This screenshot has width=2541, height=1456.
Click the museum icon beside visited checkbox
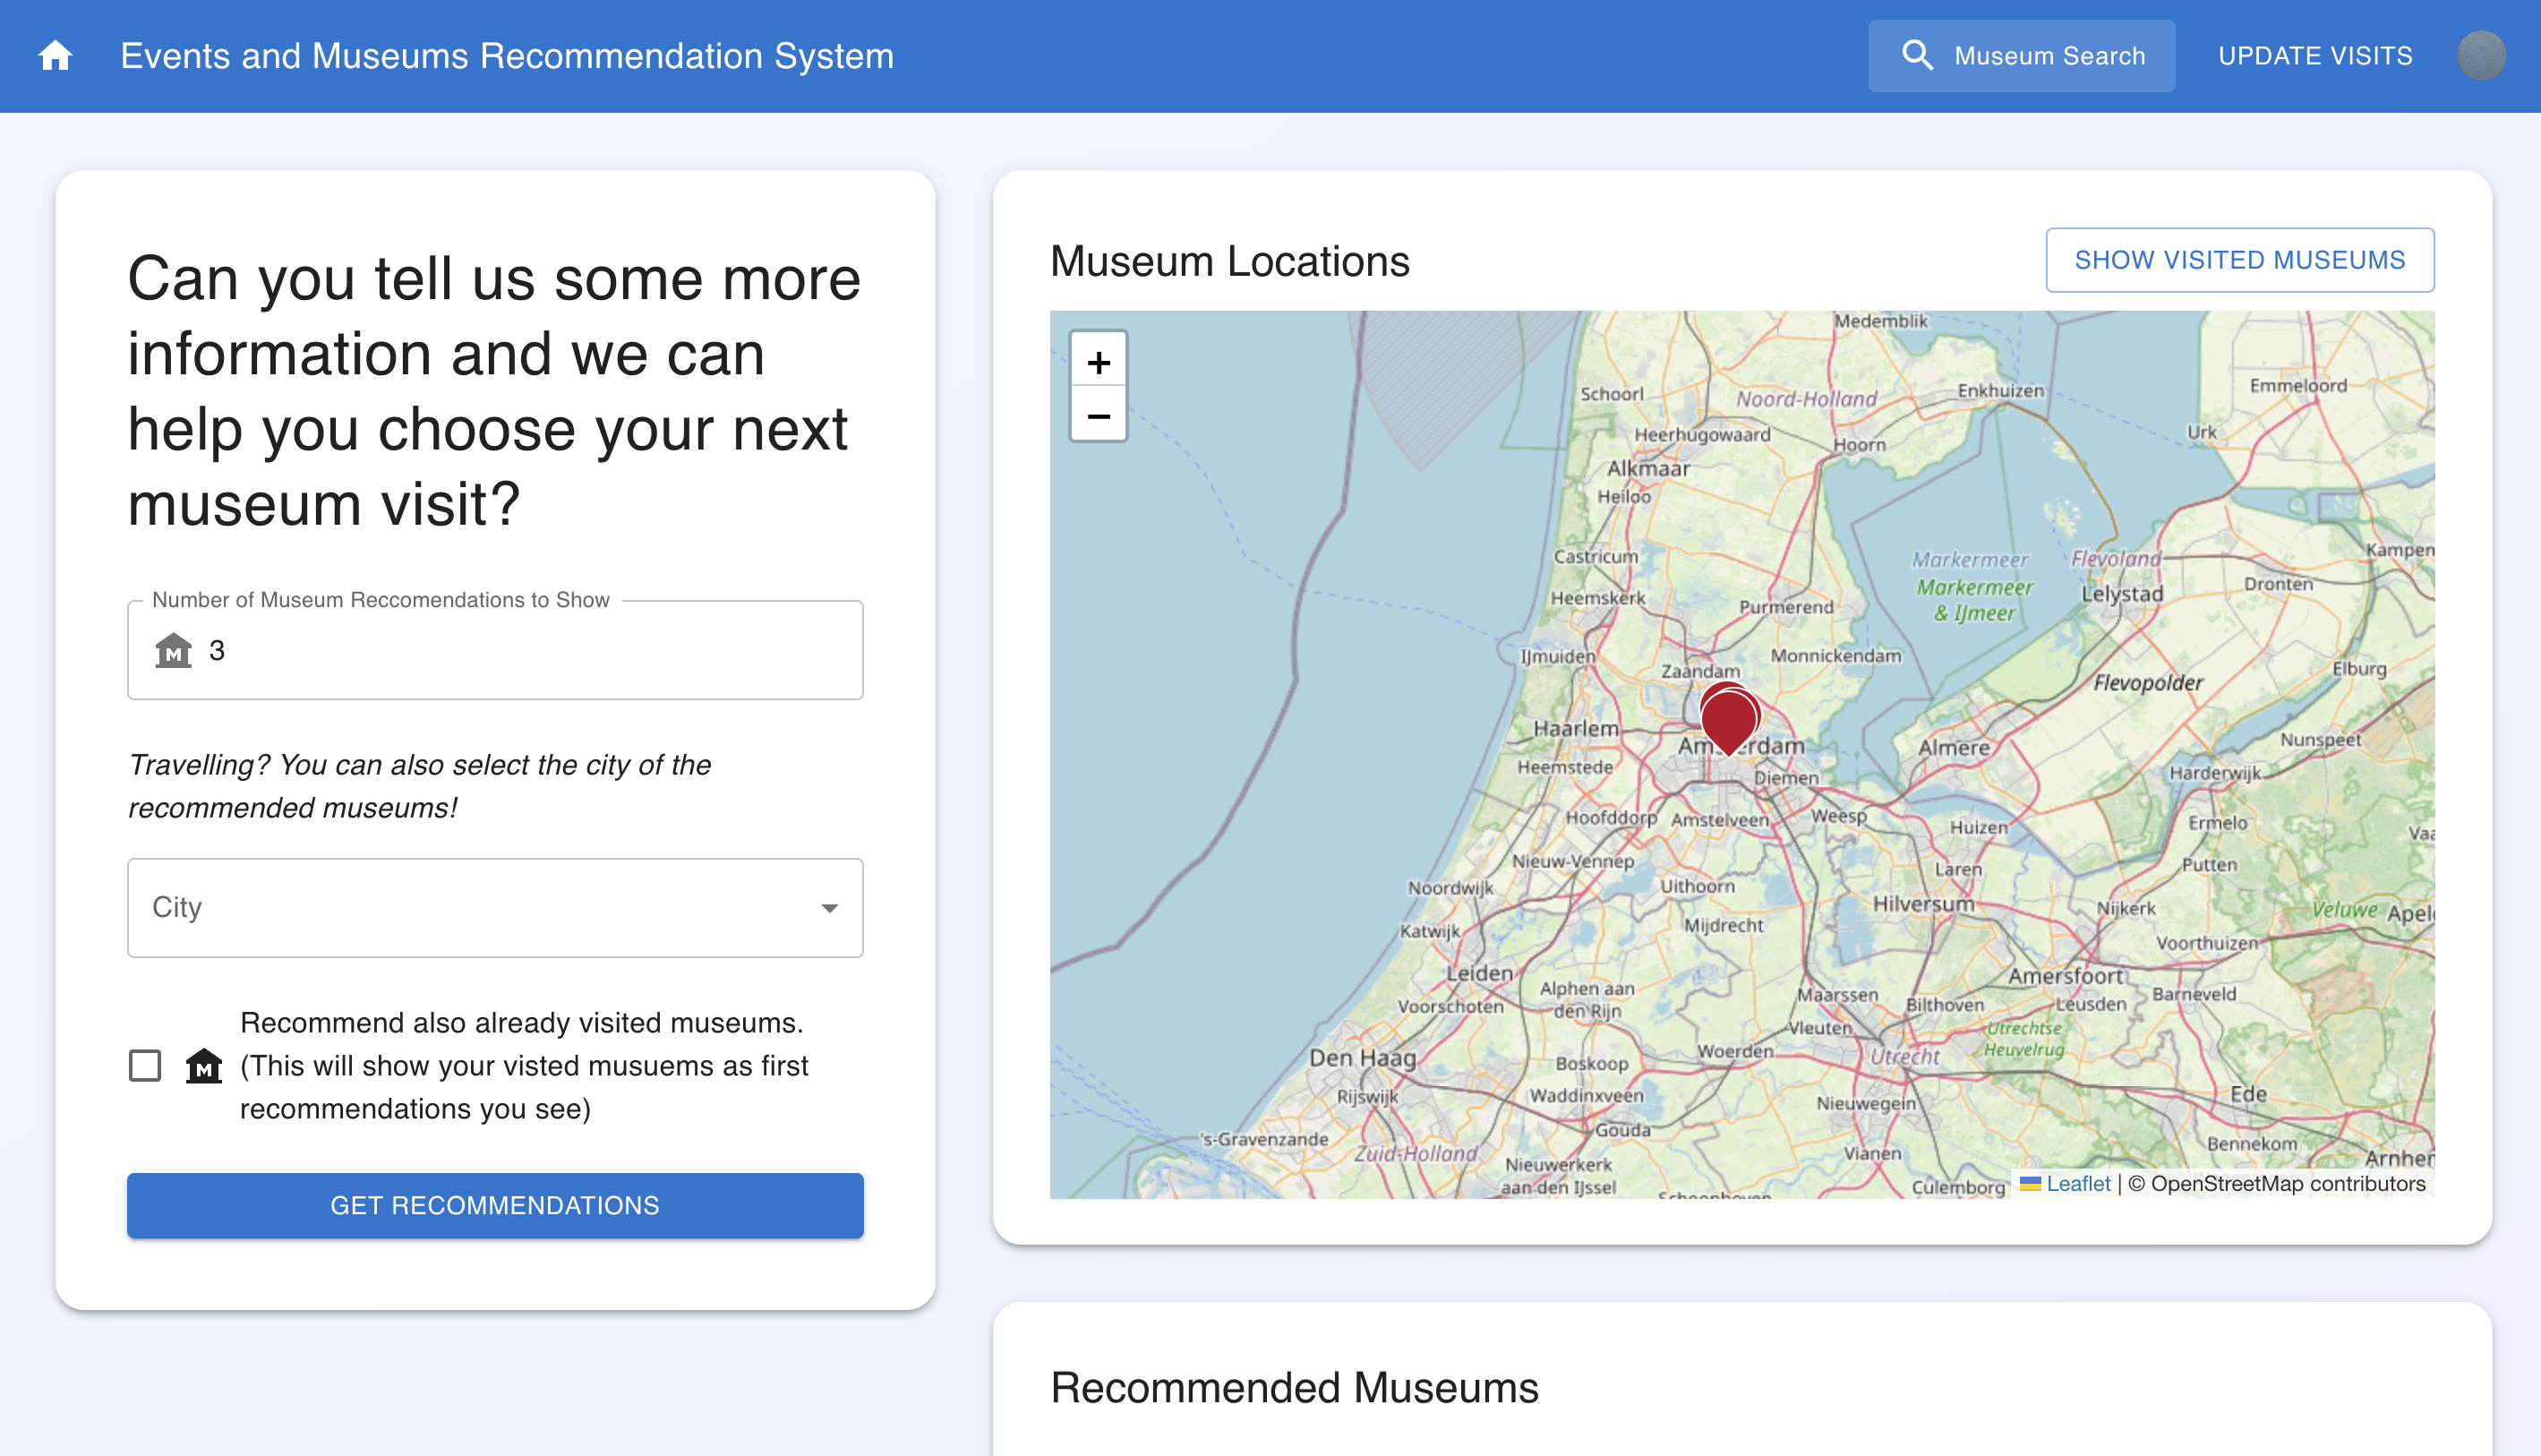[x=204, y=1066]
